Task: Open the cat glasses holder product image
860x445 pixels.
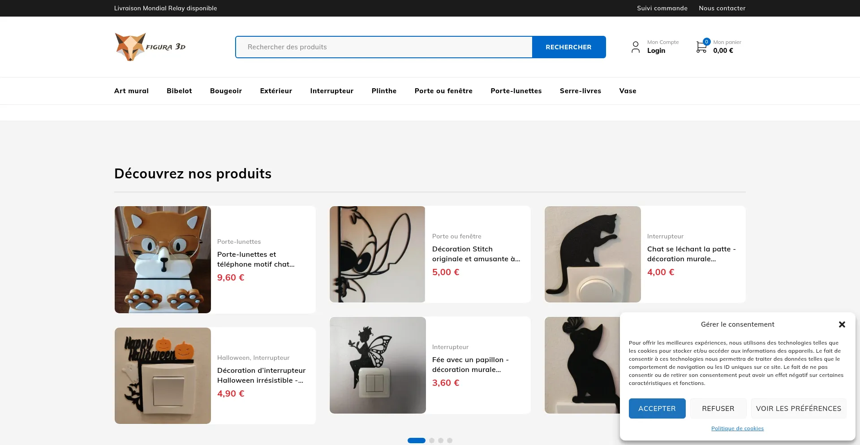Action: pyautogui.click(x=163, y=259)
